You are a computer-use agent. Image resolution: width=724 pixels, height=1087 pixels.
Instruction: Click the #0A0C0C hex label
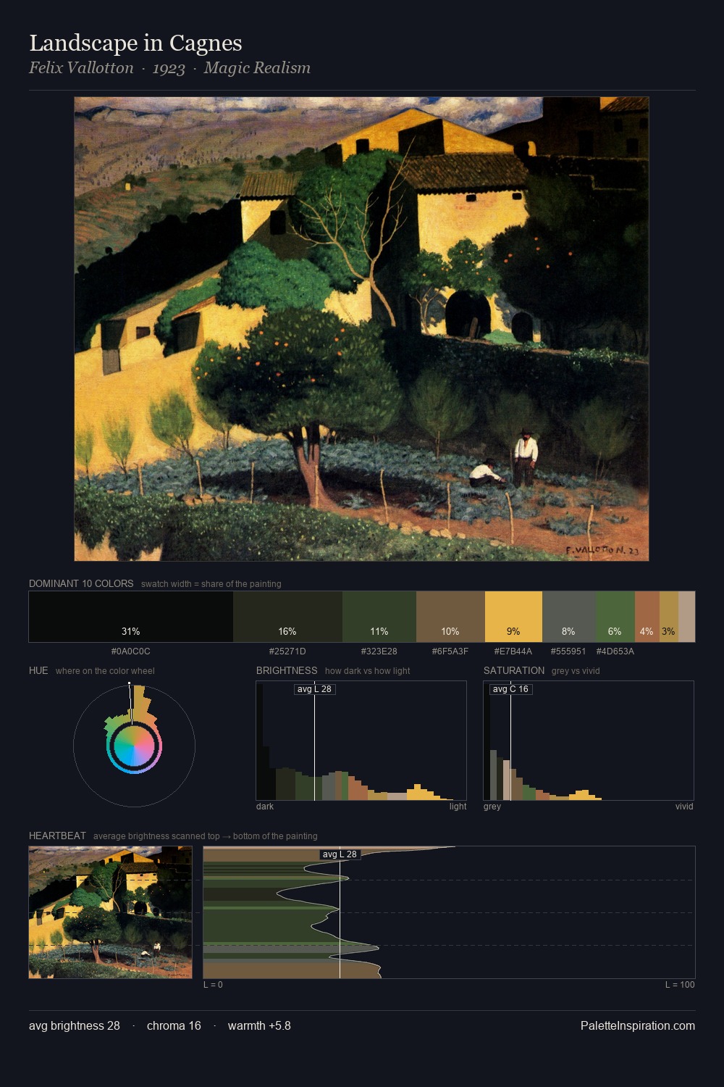point(131,651)
